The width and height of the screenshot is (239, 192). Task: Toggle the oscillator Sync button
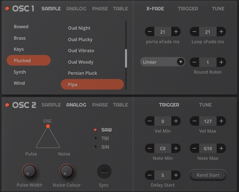pos(104,171)
